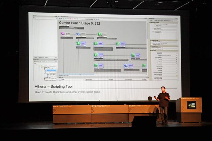Click the Action Name input field
The height and width of the screenshot is (141, 212).
(168, 24)
